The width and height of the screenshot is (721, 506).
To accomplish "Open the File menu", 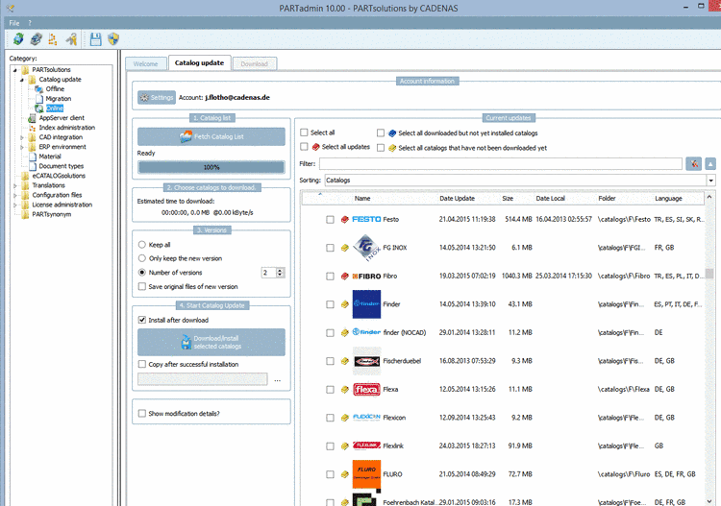I will (14, 23).
